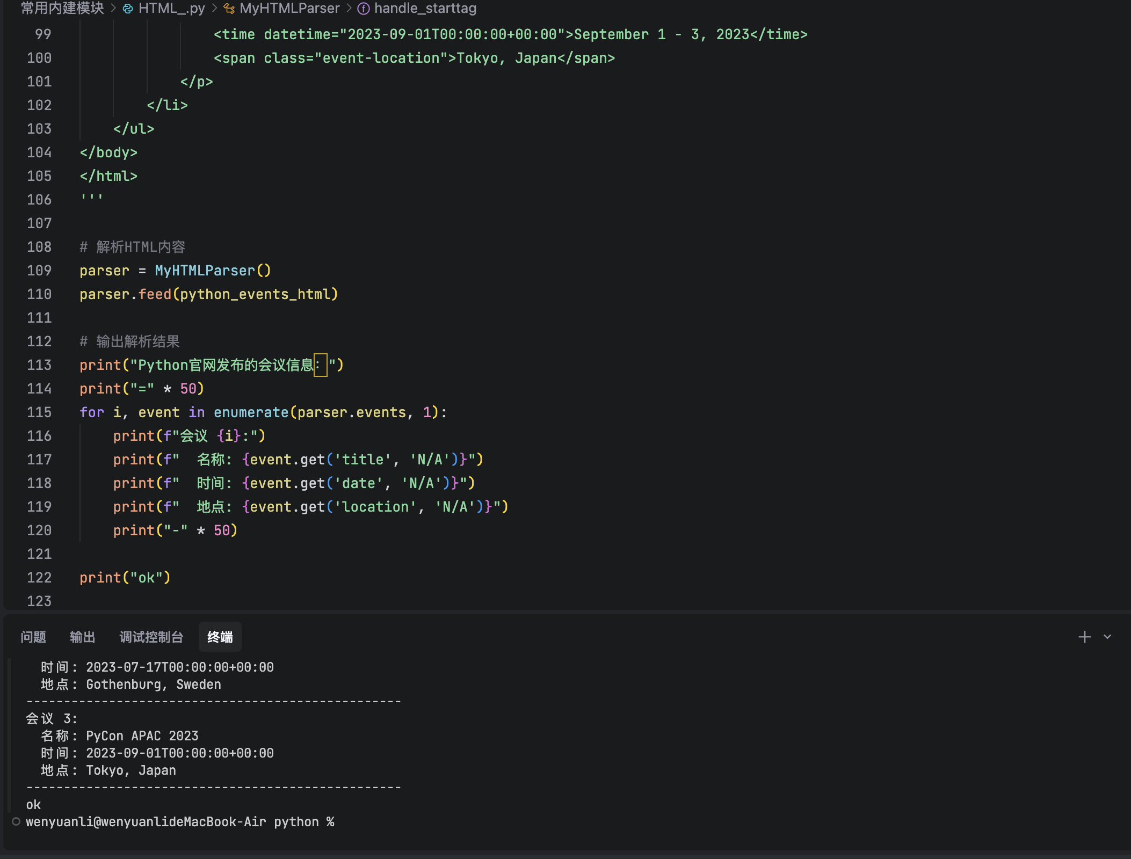This screenshot has height=859, width=1131.
Task: Open the 输出 panel tab
Action: coord(82,637)
